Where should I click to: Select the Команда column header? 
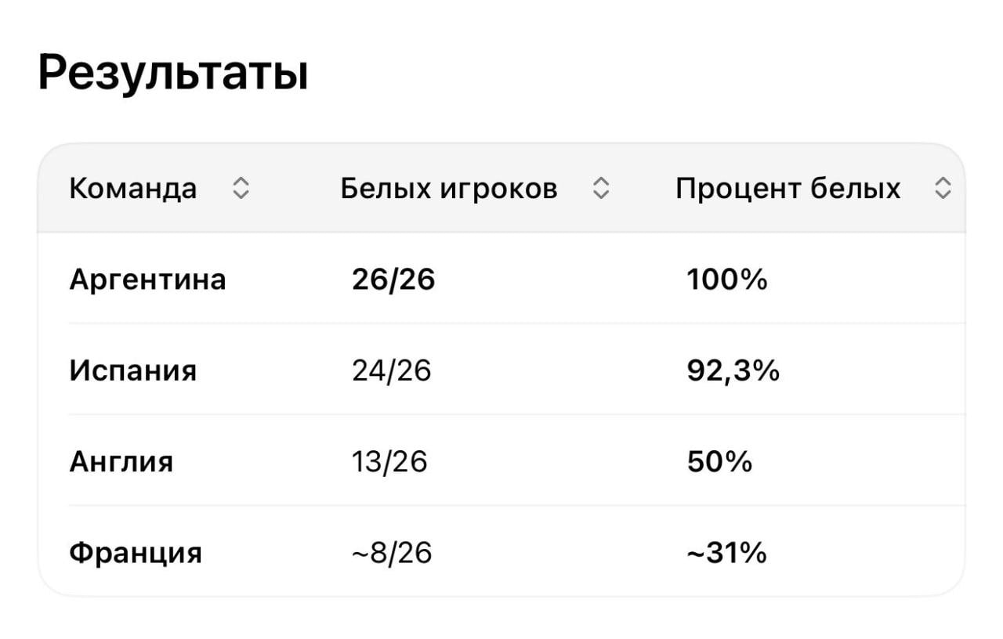133,189
